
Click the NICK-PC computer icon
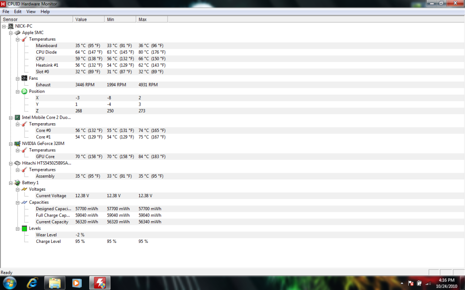(11, 26)
